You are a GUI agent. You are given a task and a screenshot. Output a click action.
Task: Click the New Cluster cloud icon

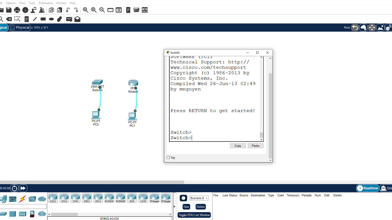(364, 28)
